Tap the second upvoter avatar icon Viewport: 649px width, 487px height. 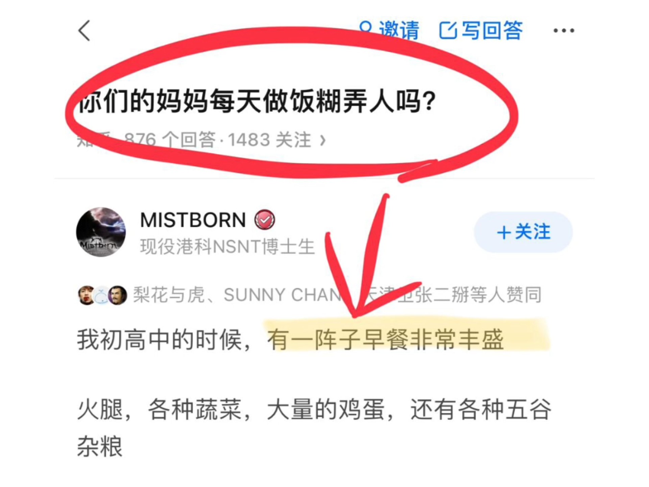coord(101,295)
